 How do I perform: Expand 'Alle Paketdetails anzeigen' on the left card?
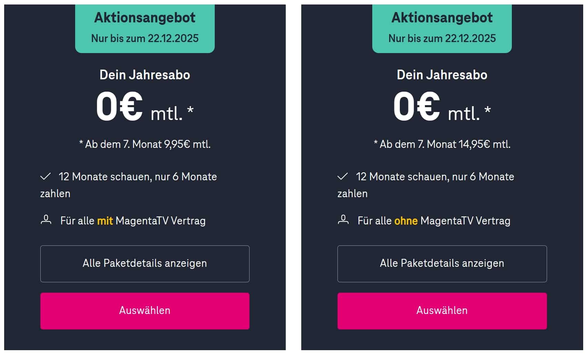click(x=145, y=263)
